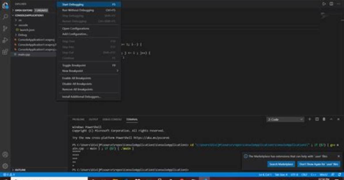
Task: Select Toggle Breakpoint menu entry
Action: coord(89,65)
